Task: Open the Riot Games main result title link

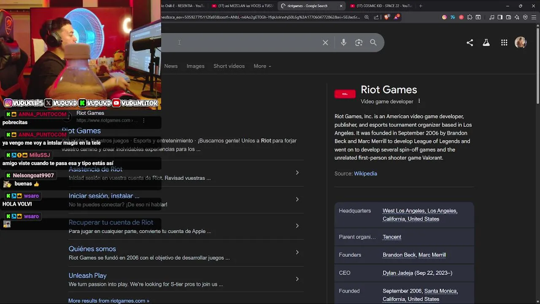Action: click(x=81, y=131)
